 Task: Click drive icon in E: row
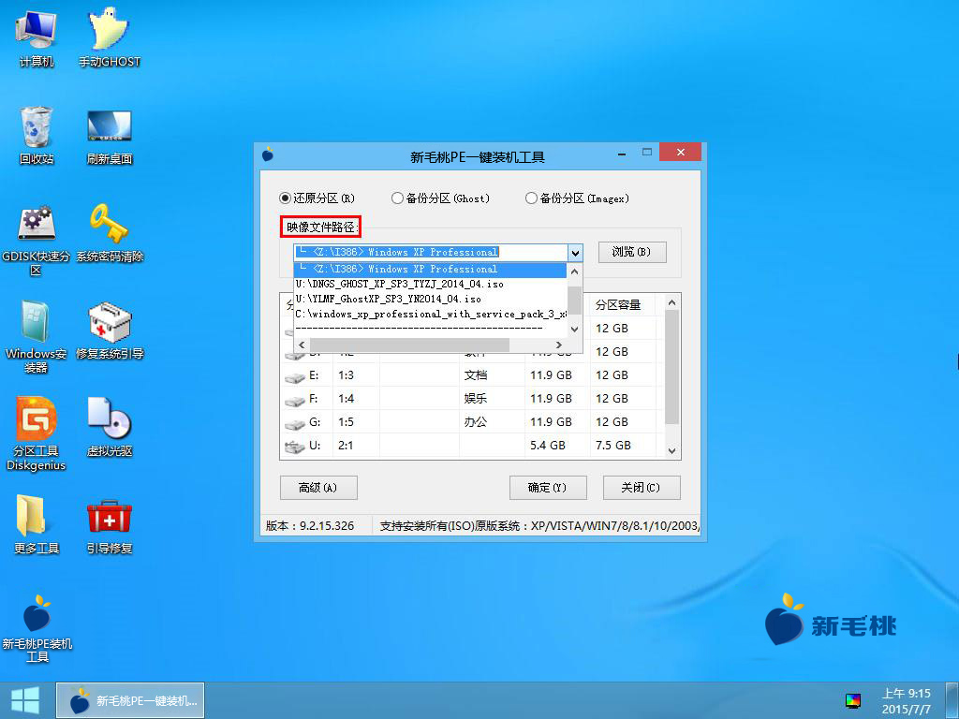coord(295,377)
